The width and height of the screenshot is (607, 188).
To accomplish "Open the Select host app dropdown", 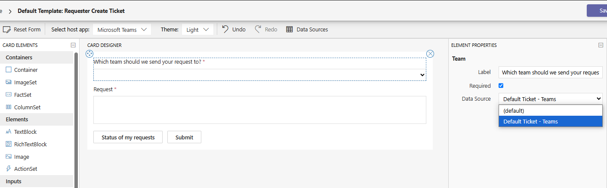I will [122, 30].
